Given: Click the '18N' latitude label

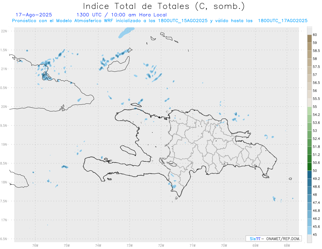Looking at the screenshot, I should tap(4, 182).
